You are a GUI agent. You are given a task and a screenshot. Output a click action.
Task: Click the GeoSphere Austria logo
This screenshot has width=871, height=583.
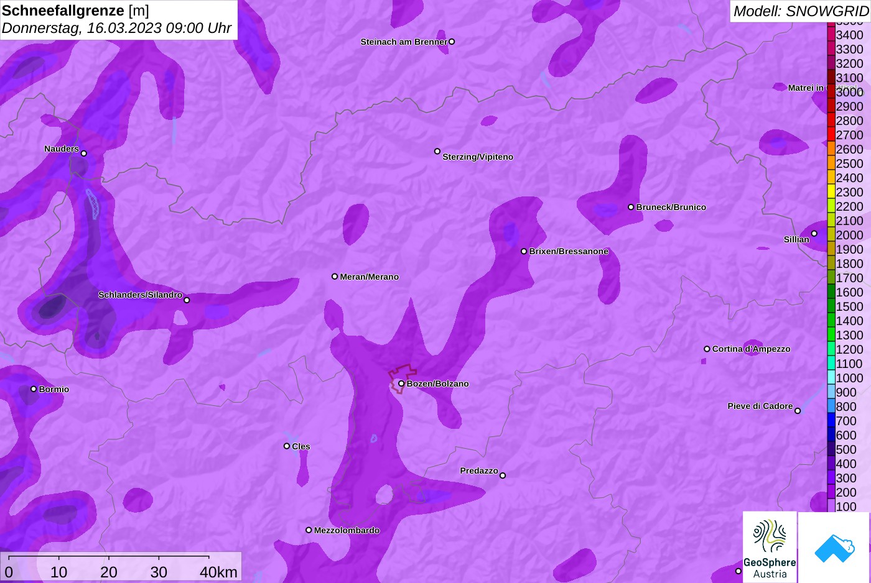click(770, 547)
